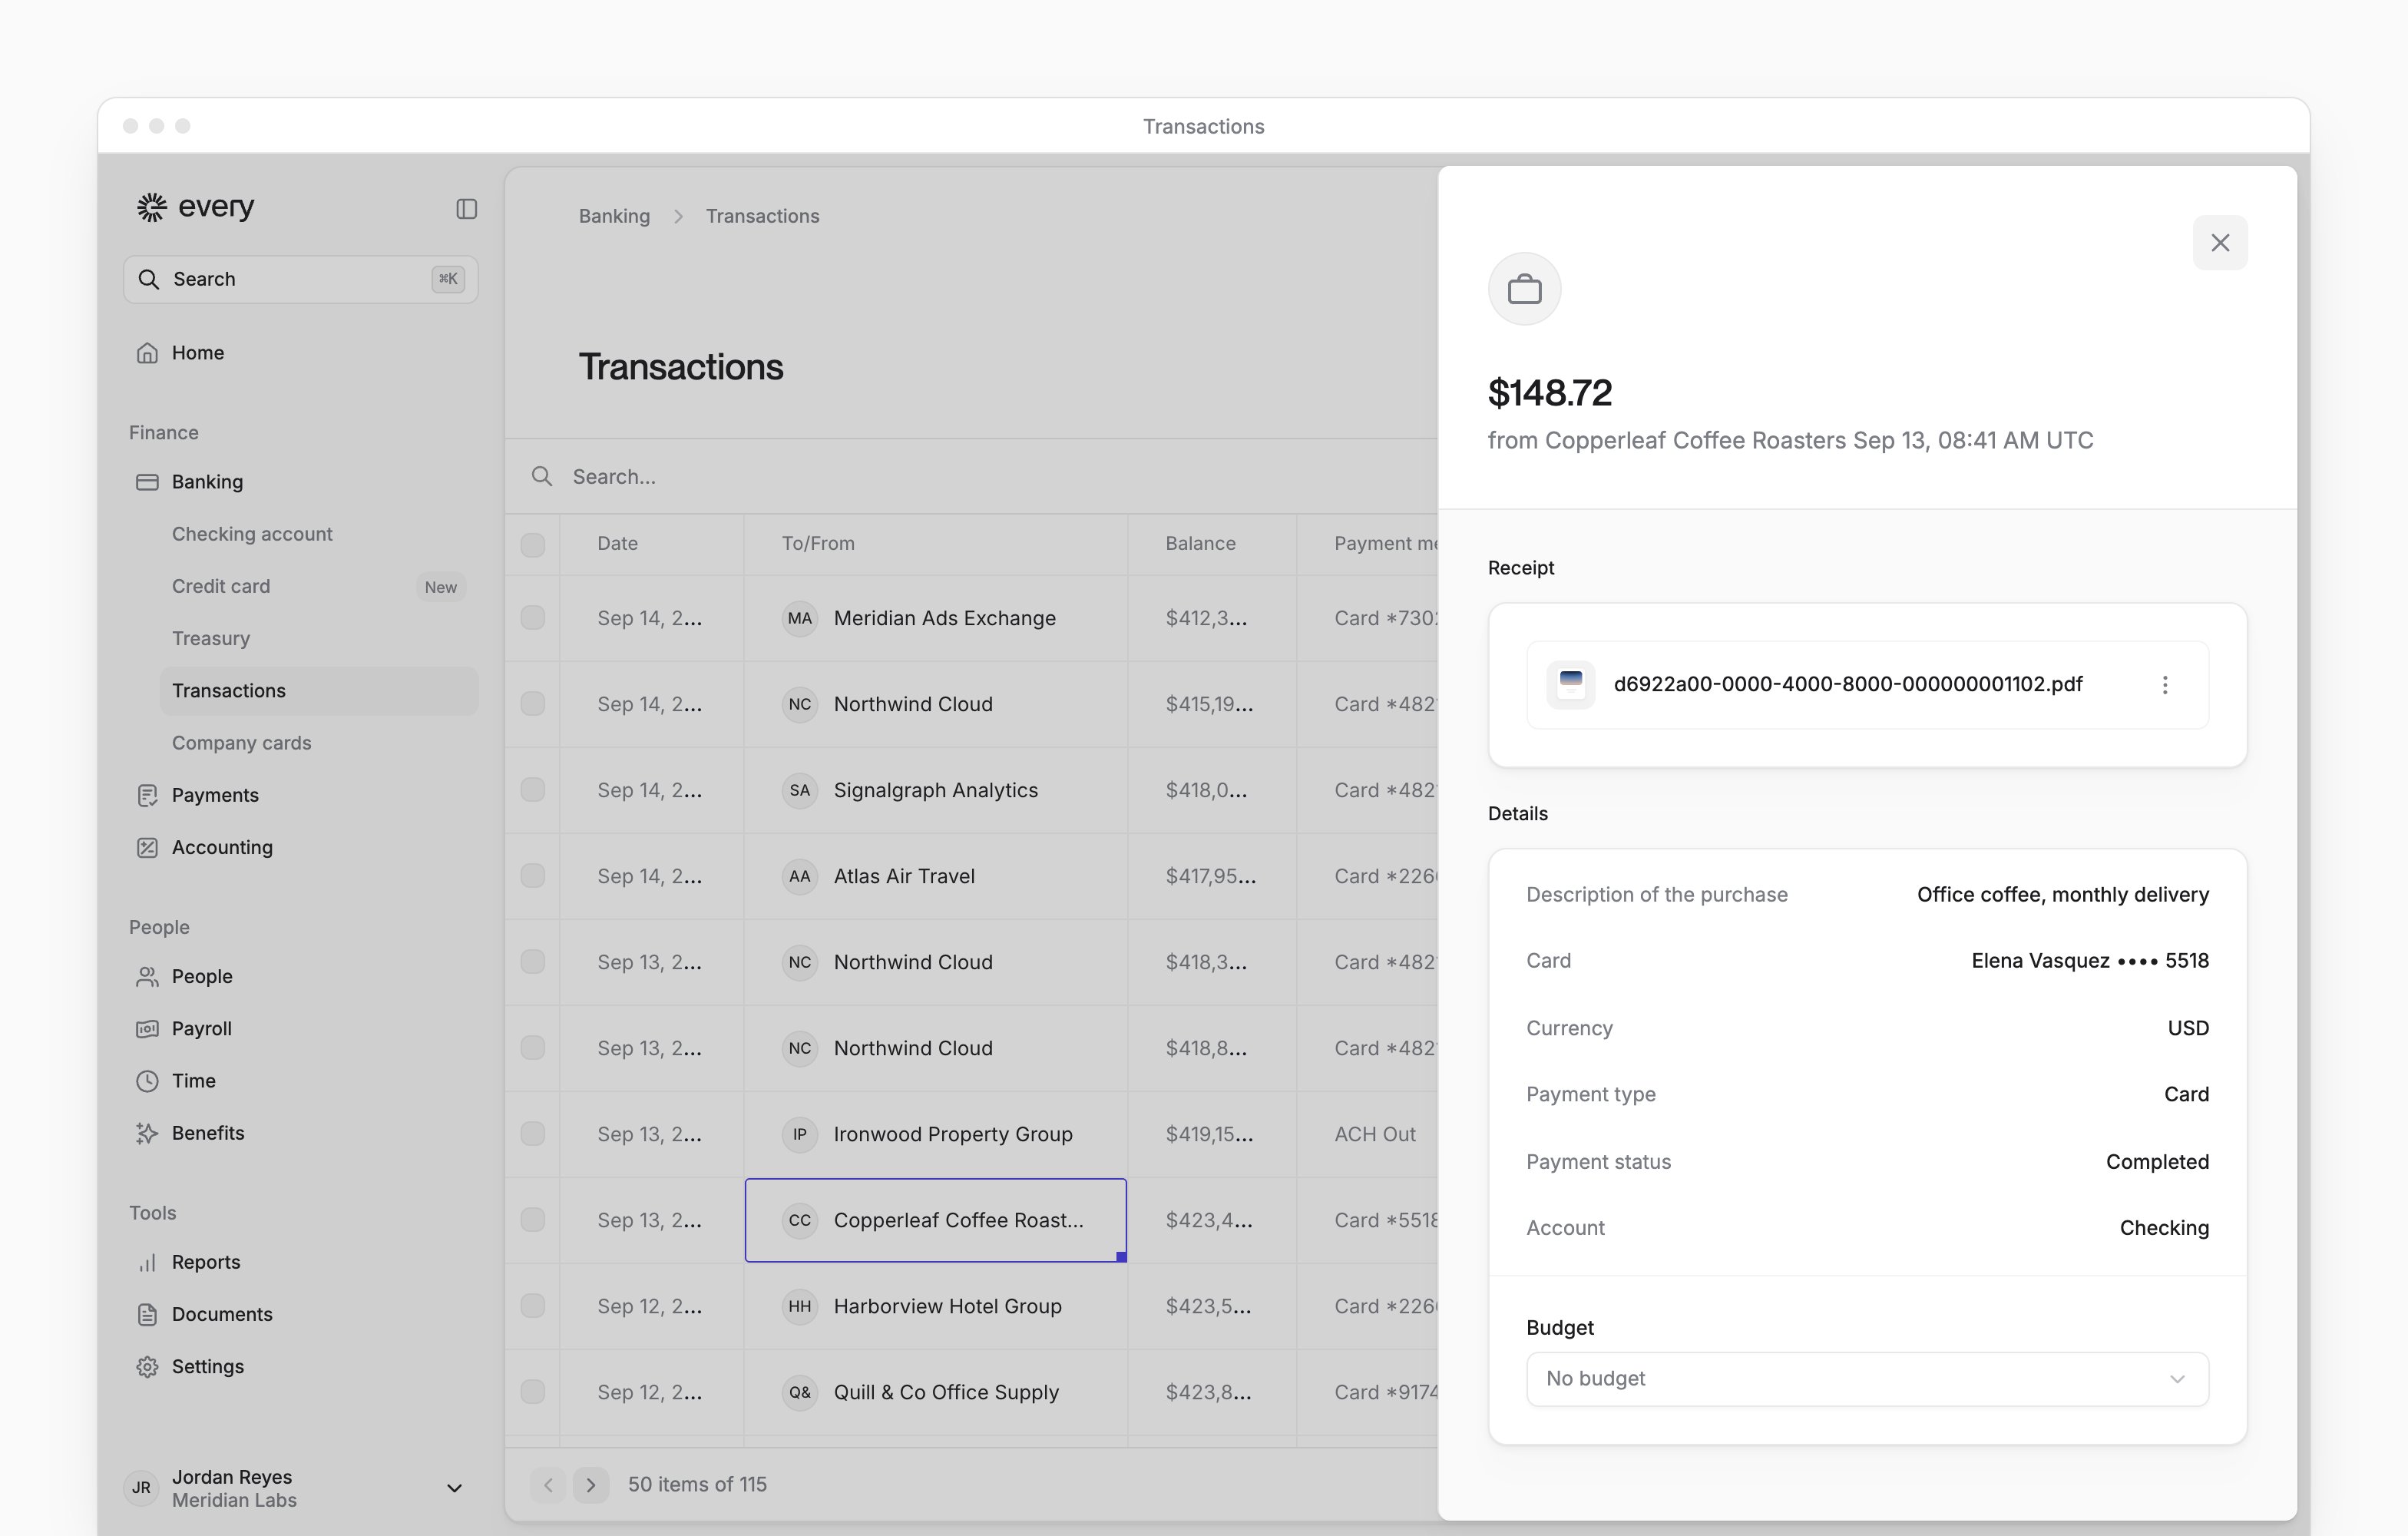Click the Documents file icon
The height and width of the screenshot is (1536, 2408).
point(147,1315)
